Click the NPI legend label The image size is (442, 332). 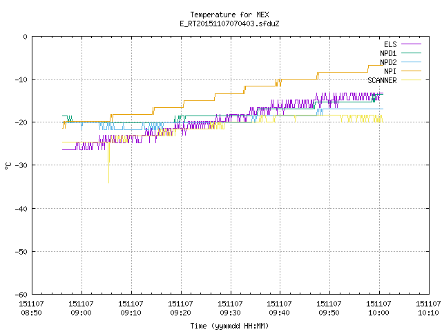pyautogui.click(x=390, y=71)
